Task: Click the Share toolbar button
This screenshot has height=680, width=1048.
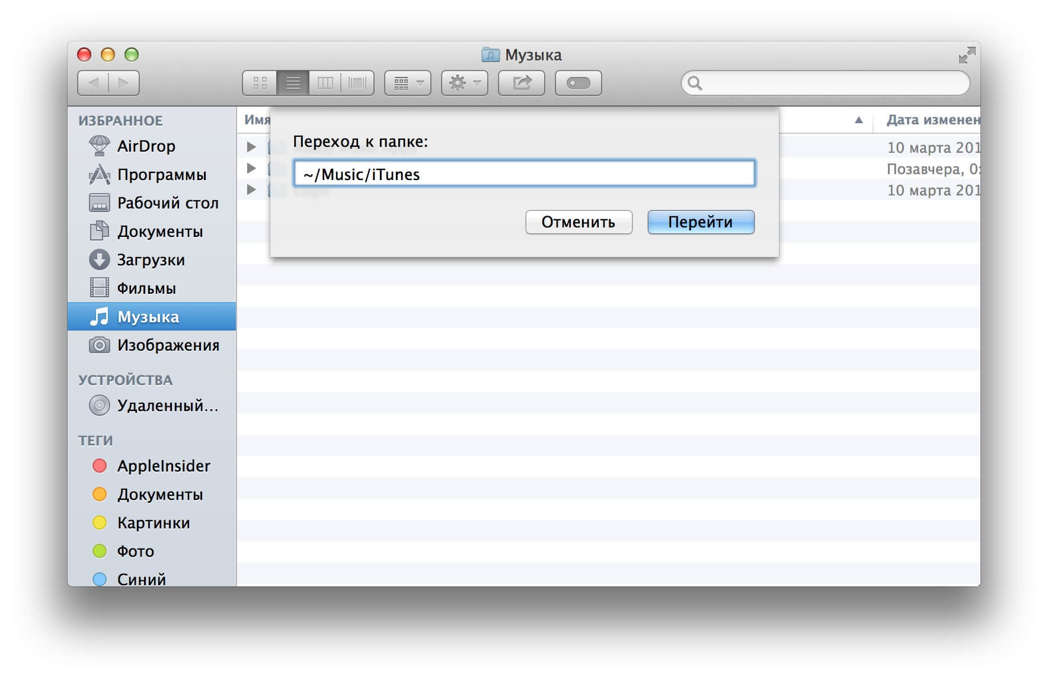Action: [522, 83]
